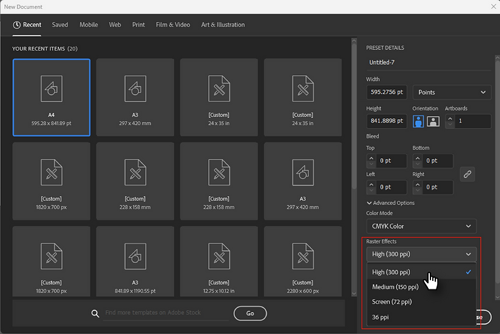This screenshot has height=334, width=500.
Task: Click the Adobe Stock search magnifier icon
Action: tap(95, 313)
